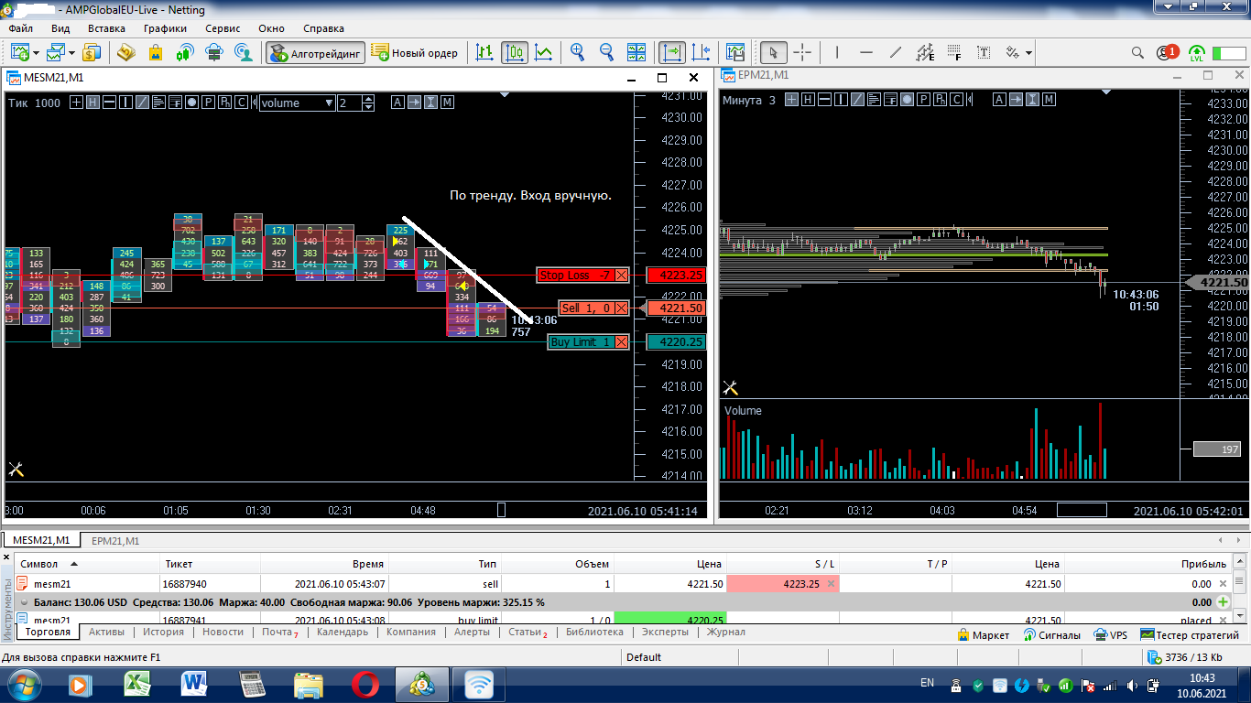Increase the value 2 with the spinner up arrow

coord(368,100)
